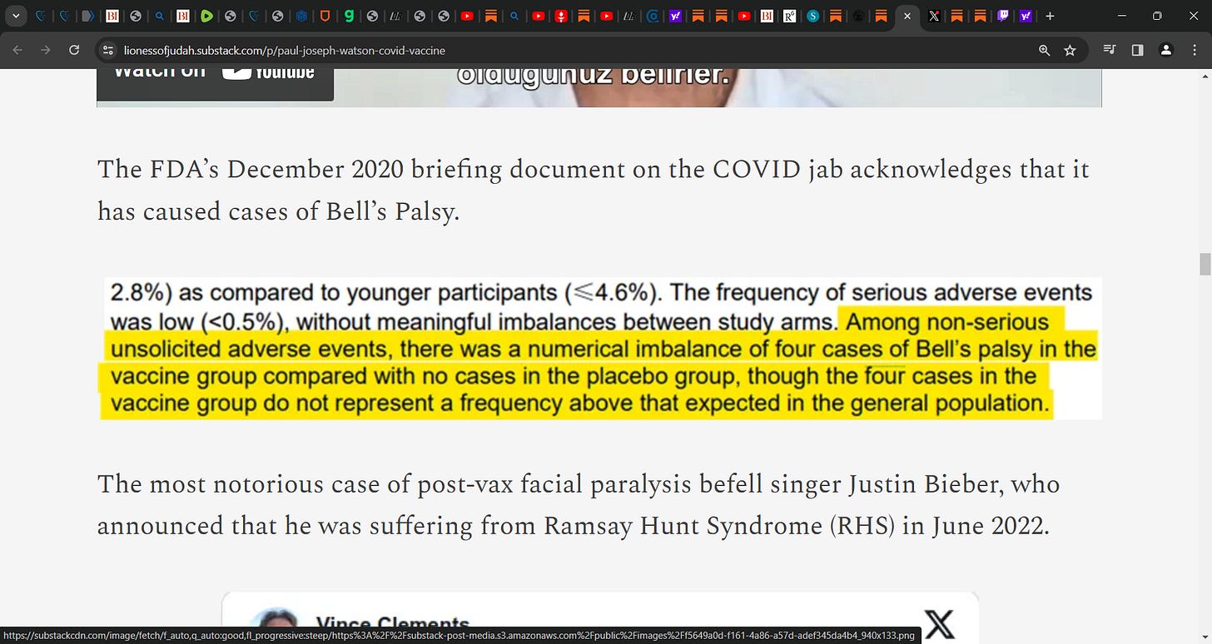Click the X logo in embedded post
The width and height of the screenshot is (1212, 644).
pos(940,624)
